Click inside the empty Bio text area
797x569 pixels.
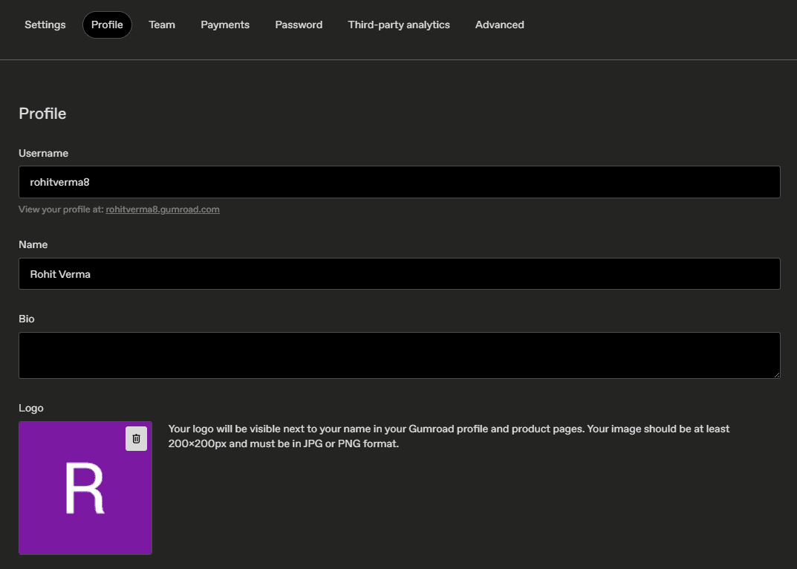tap(399, 354)
